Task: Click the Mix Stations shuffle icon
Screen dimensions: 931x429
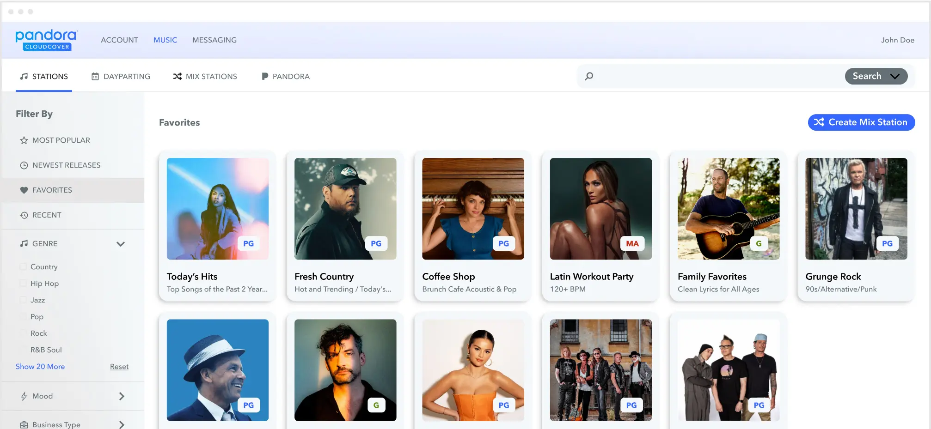Action: click(178, 76)
